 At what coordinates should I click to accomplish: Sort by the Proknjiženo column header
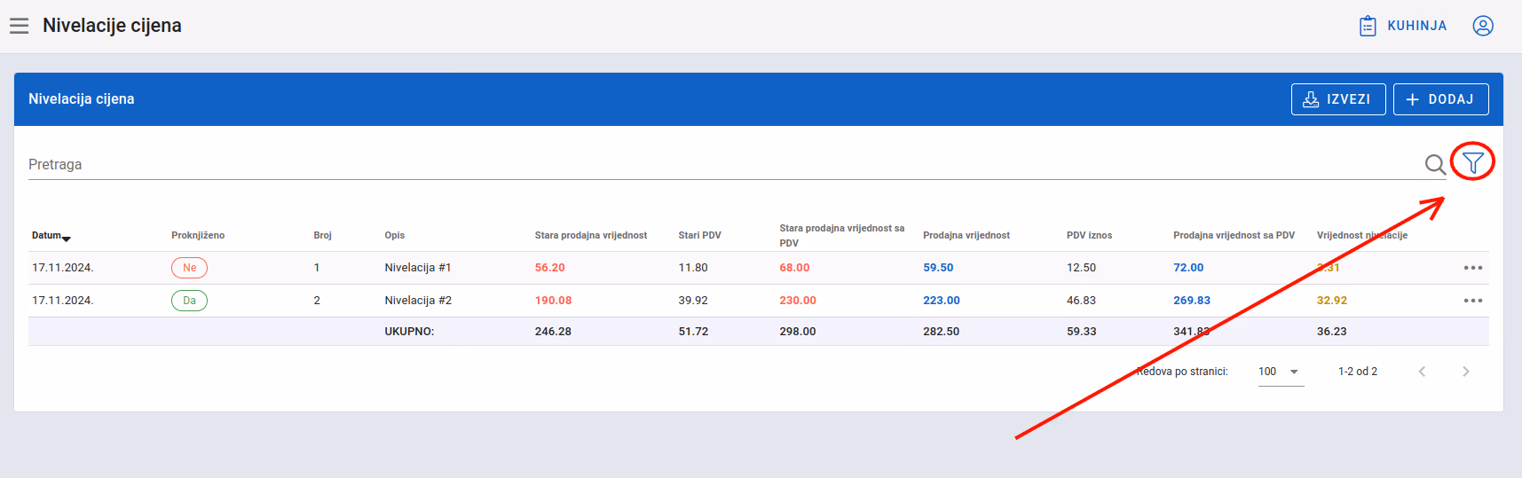(198, 236)
